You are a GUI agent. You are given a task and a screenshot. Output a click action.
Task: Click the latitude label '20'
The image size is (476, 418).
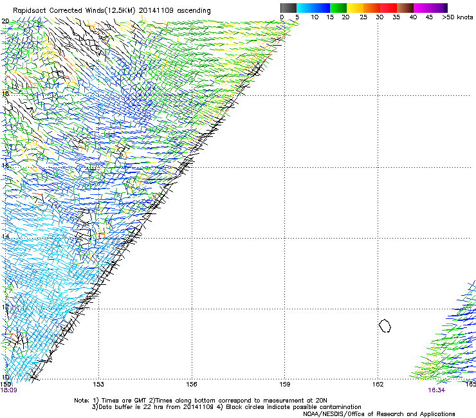click(5, 21)
